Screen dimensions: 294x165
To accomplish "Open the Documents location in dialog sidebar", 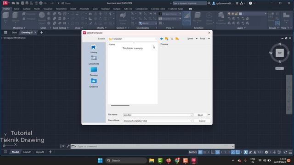I will point(94,60).
